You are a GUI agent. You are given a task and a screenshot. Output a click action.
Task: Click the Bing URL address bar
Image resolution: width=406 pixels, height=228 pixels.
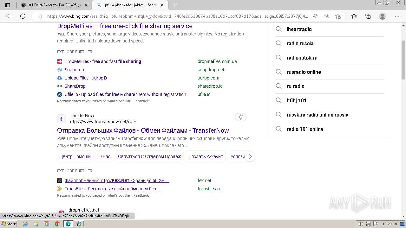178,16
